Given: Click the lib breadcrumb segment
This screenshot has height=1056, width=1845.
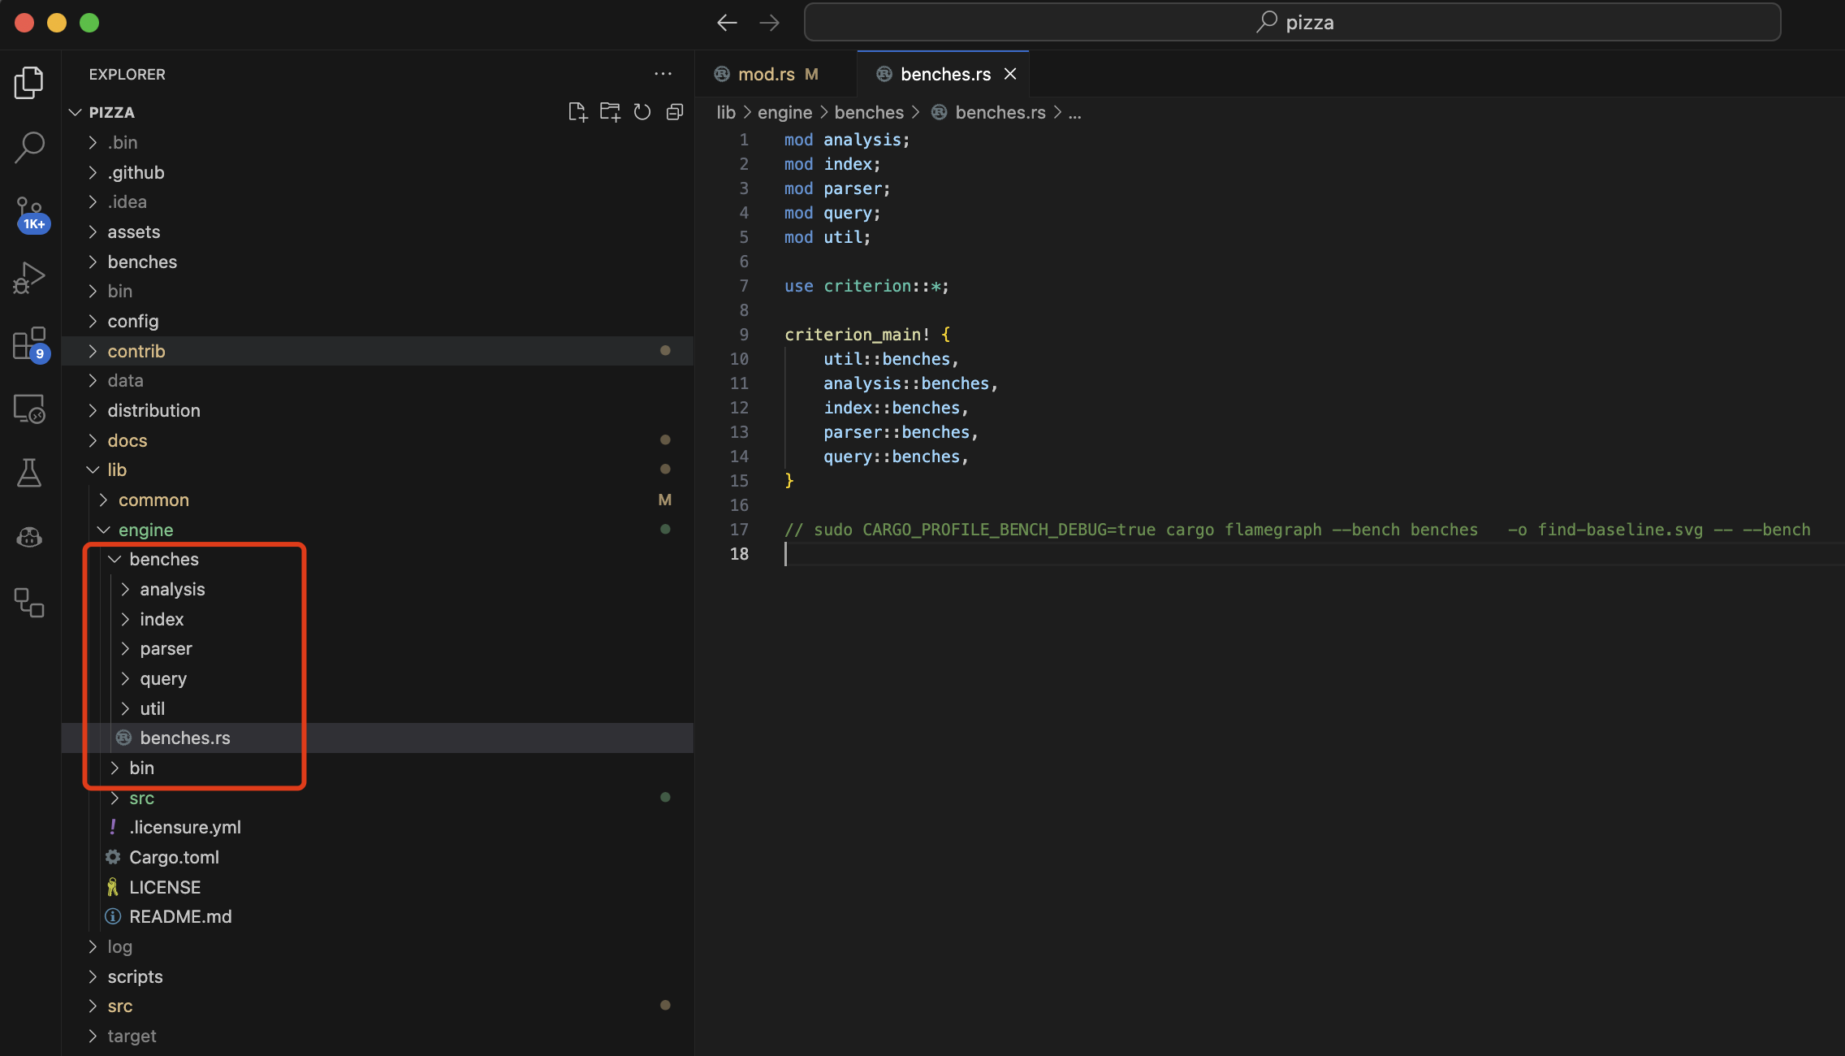Looking at the screenshot, I should click(x=726, y=112).
